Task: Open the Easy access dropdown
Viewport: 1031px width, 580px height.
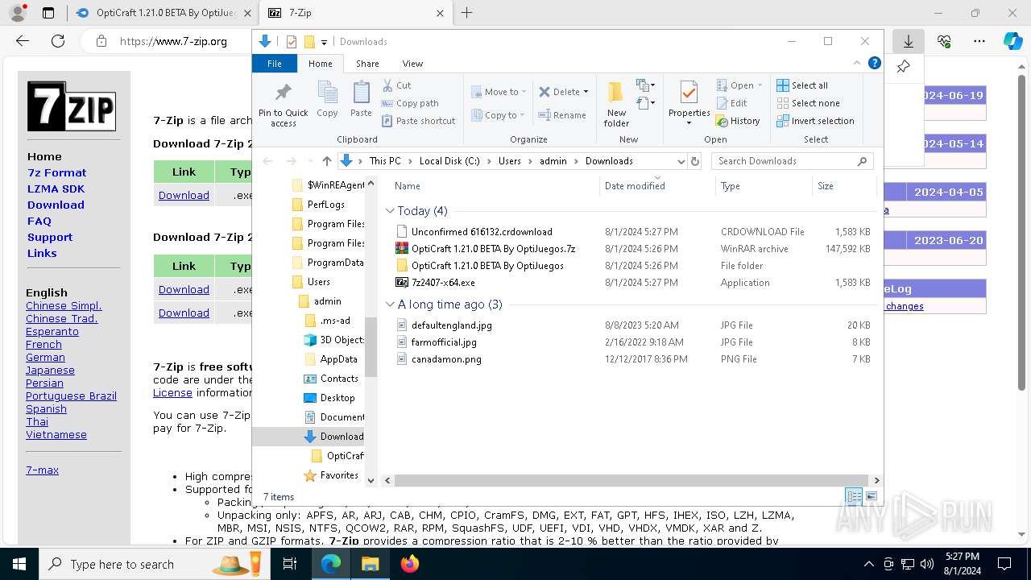Action: coord(644,103)
